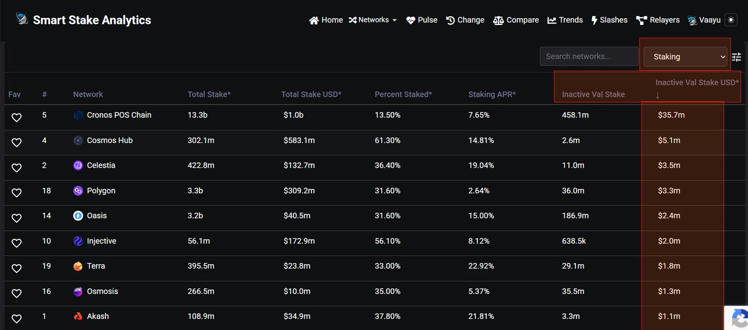Toggle the light/dark theme sun icon
This screenshot has height=330, width=748.
coord(731,20)
